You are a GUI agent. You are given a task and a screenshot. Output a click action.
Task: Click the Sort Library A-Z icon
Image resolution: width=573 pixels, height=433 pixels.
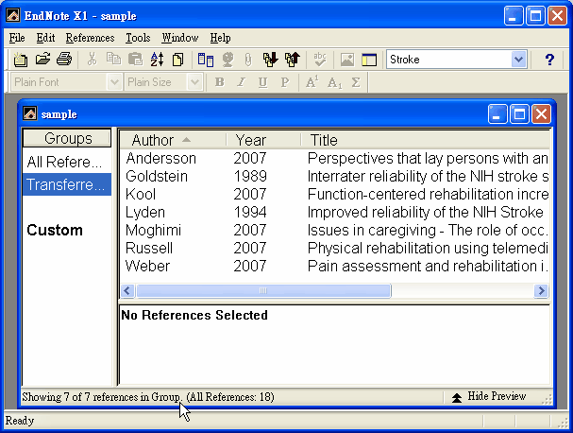click(x=157, y=60)
